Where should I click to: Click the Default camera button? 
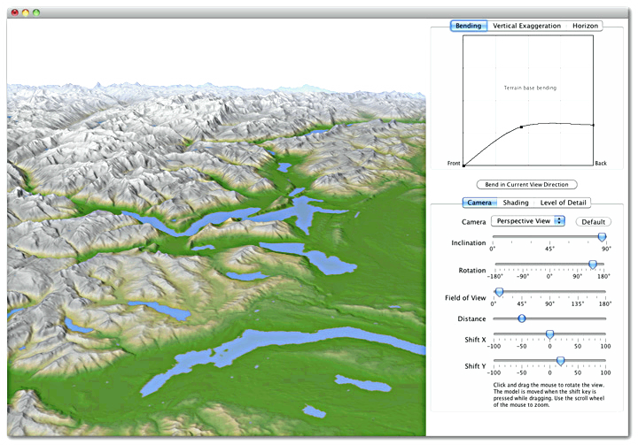593,222
